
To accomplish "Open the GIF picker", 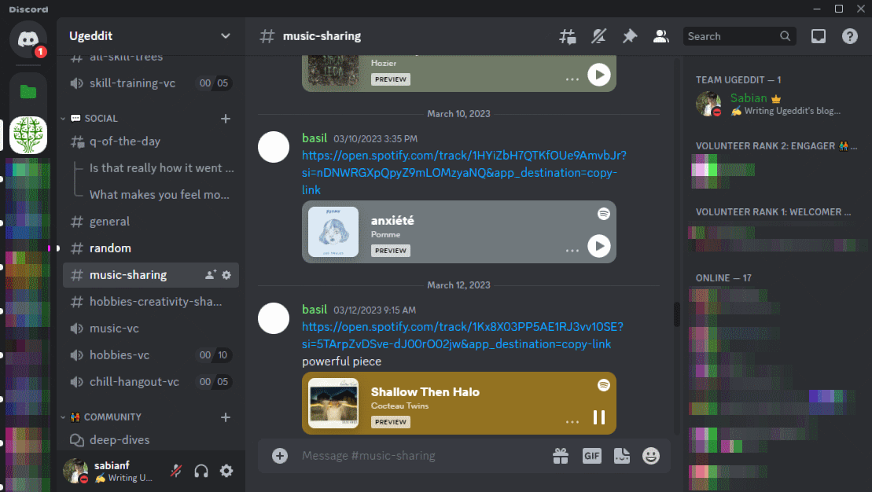I will click(x=591, y=456).
